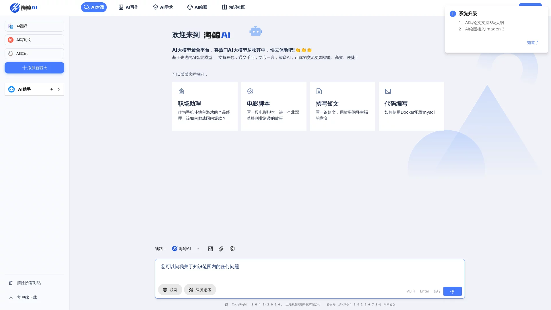This screenshot has width=551, height=310.
Task: Open the AI绘画 tab
Action: click(x=197, y=7)
